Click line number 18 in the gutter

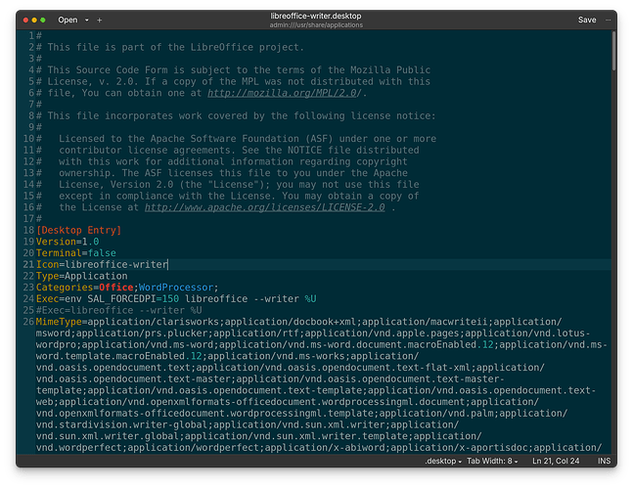click(x=28, y=230)
